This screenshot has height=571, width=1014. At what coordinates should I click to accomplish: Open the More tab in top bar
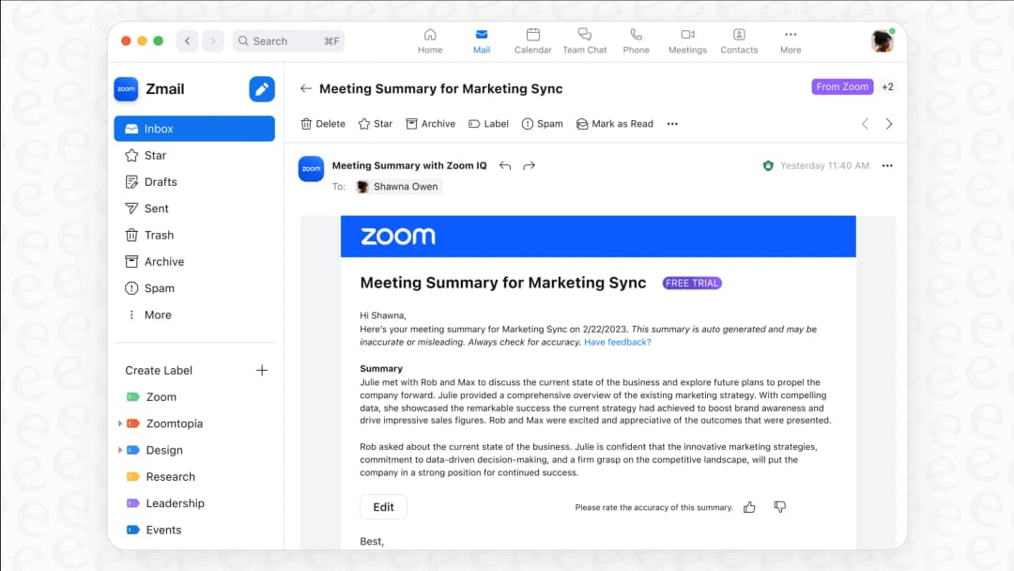[x=791, y=40]
